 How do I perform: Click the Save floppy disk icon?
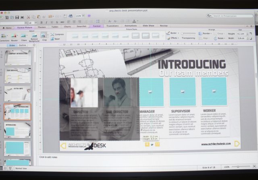pos(17,17)
